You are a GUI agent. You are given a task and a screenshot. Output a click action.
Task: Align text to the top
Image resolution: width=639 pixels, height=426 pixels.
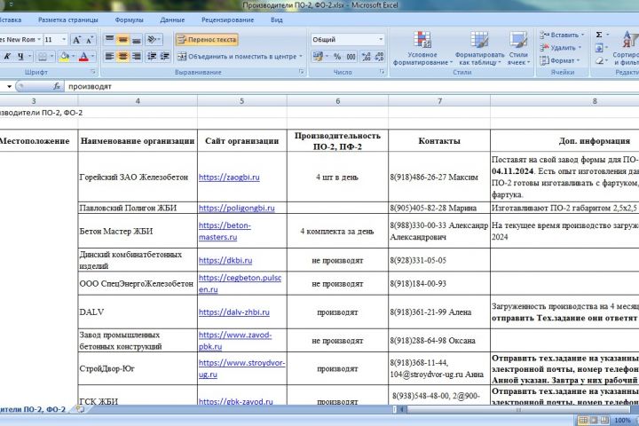pyautogui.click(x=110, y=40)
